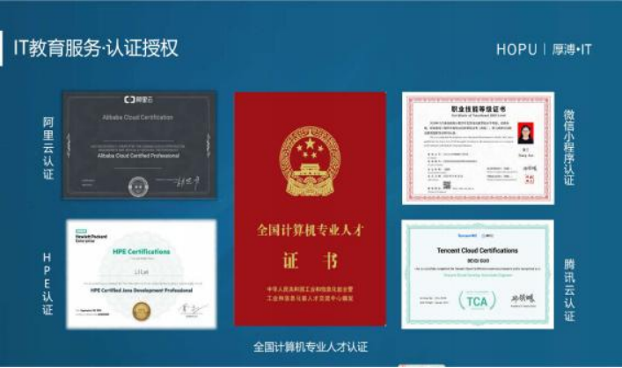The image size is (622, 368).
Task: Open the 职业技能等级证书 certificate image
Action: [478, 147]
